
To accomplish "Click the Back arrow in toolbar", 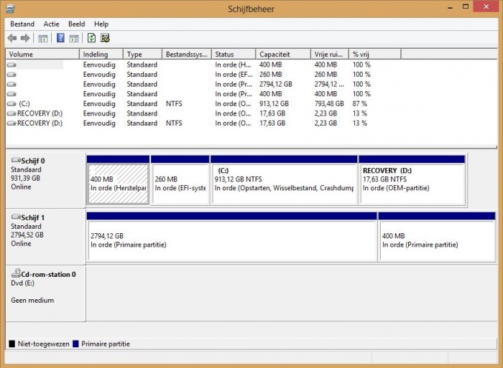I will tap(12, 38).
